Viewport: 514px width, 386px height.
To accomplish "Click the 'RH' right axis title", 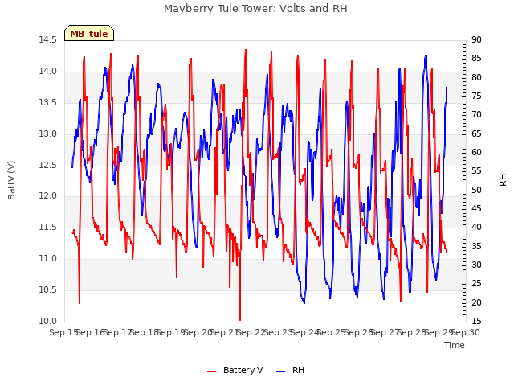I will (503, 180).
